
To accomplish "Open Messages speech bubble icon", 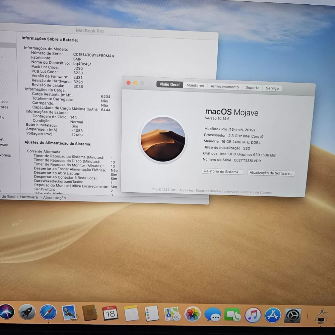I will 213,315.
